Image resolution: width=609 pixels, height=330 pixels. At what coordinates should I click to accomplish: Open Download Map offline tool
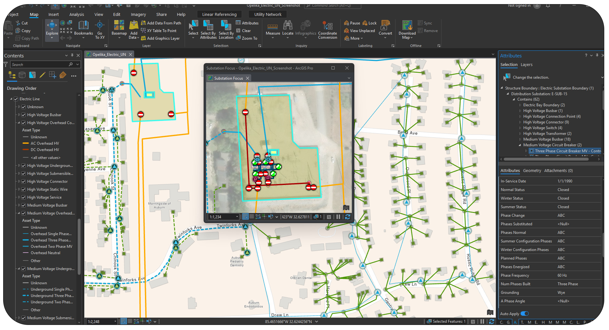pos(407,30)
